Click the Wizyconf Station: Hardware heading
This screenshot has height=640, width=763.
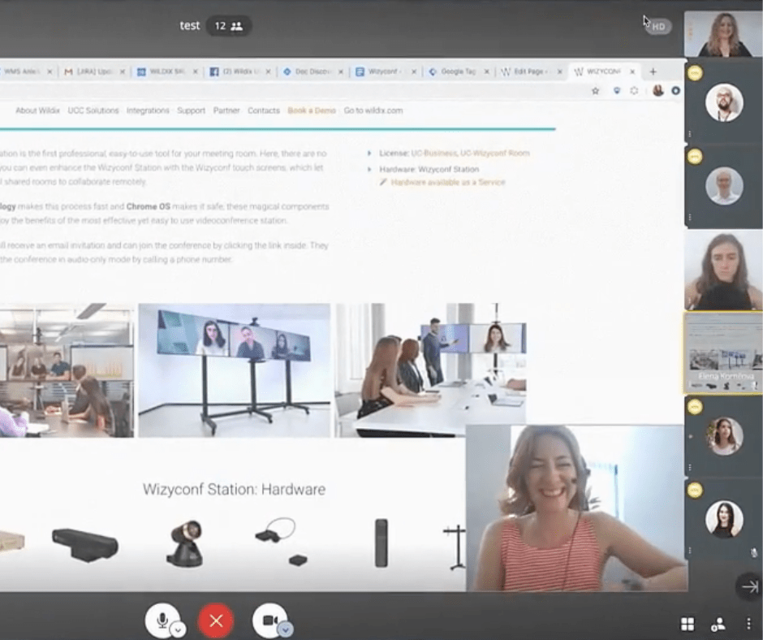tap(234, 489)
